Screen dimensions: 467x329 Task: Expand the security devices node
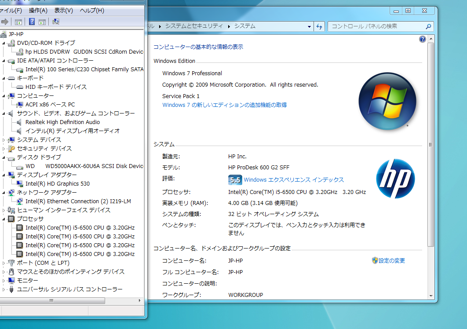pyautogui.click(x=4, y=148)
